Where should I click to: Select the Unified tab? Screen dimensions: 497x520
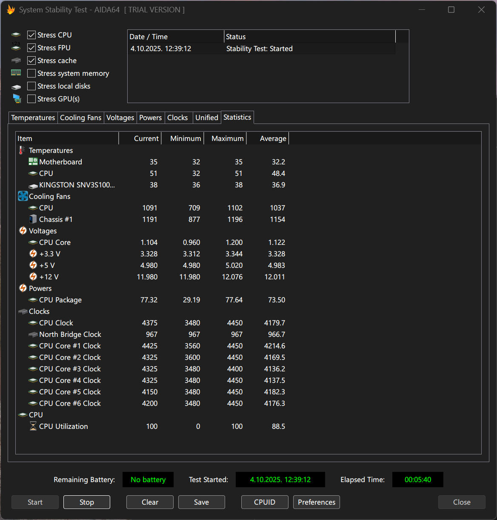[x=206, y=118]
